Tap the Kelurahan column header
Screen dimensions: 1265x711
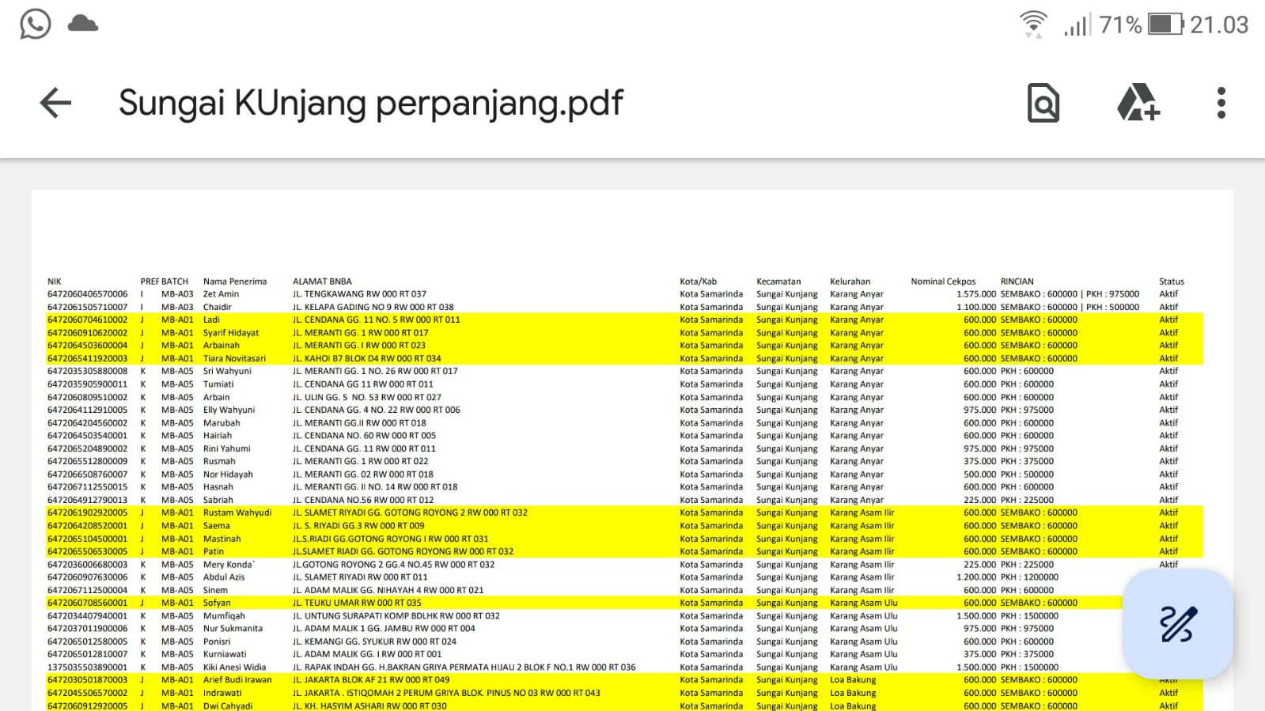click(850, 282)
